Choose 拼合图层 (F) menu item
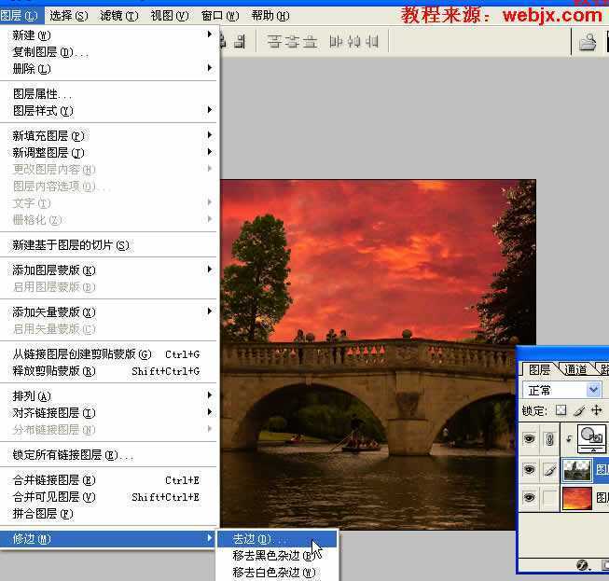The width and height of the screenshot is (609, 581). (x=109, y=514)
